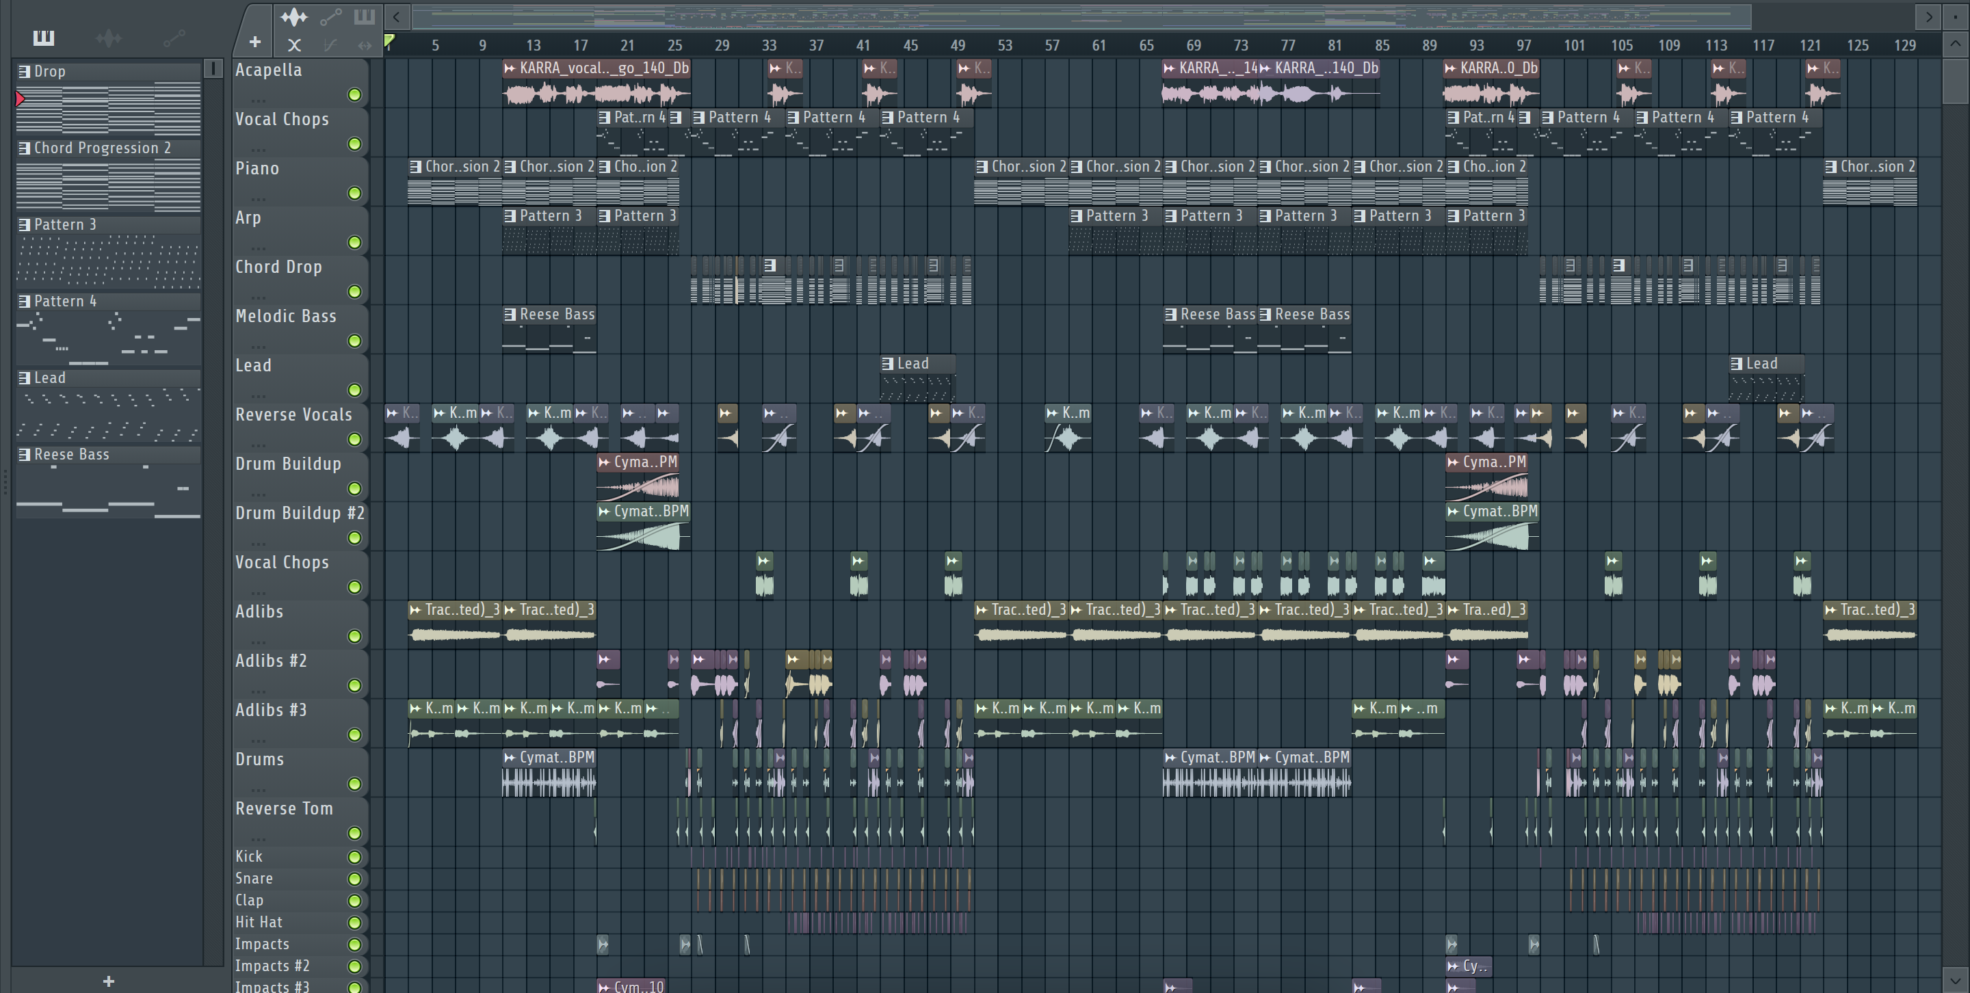
Task: Show pattern clips in the picker panel
Action: pos(44,38)
